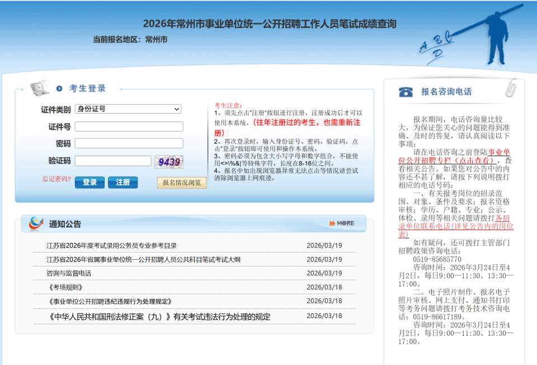This screenshot has height=365, width=537.
Task: Open the 证件类别 dropdown
Action: 128,109
